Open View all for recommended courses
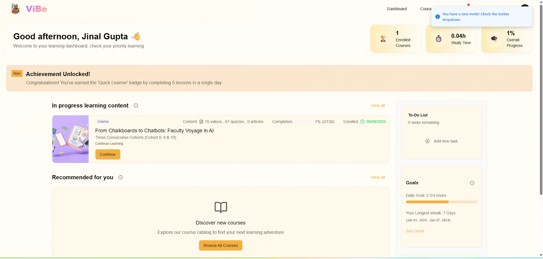 (378, 177)
